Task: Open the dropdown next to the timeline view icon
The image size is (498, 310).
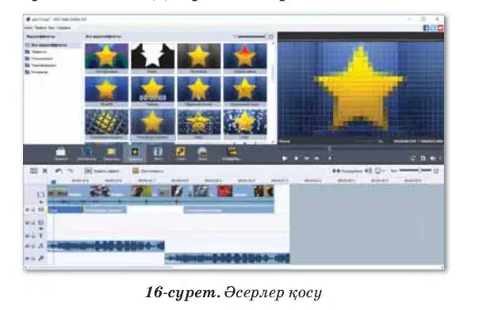Action: click(x=384, y=171)
